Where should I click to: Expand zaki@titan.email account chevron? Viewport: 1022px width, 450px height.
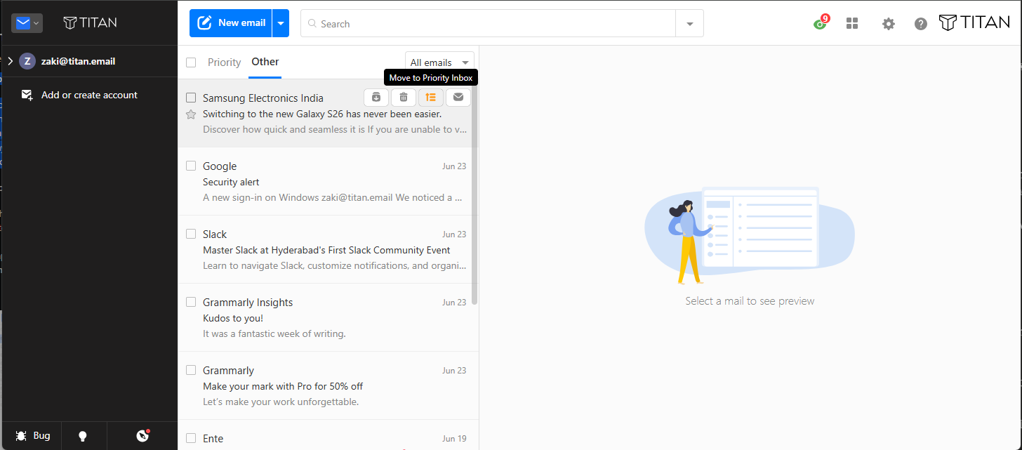coord(11,61)
